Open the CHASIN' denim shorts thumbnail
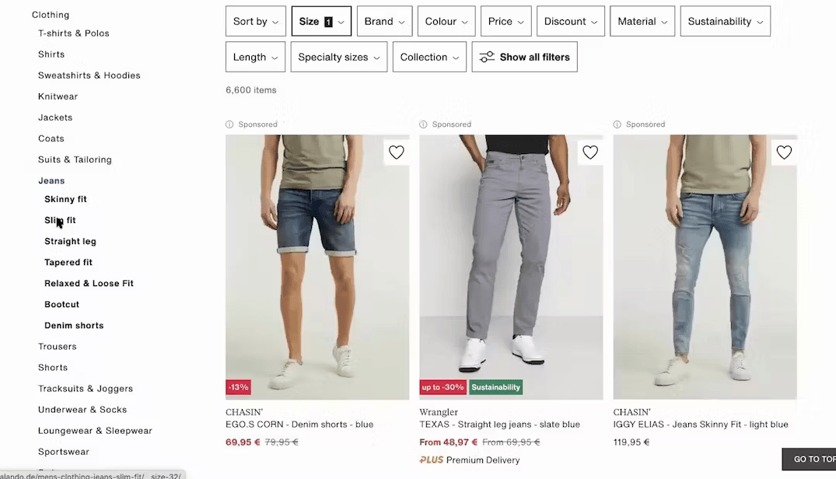This screenshot has width=836, height=479. tap(317, 264)
